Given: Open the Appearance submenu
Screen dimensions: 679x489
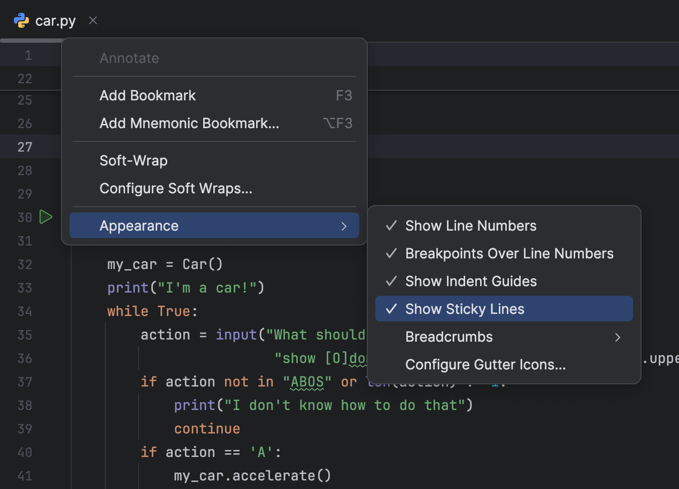Looking at the screenshot, I should [138, 225].
